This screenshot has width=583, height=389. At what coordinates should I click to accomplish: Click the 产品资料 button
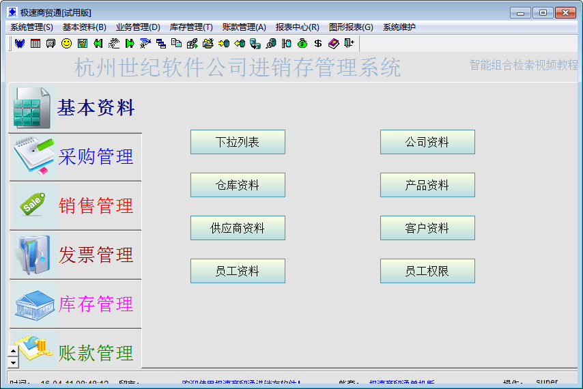[x=427, y=185]
